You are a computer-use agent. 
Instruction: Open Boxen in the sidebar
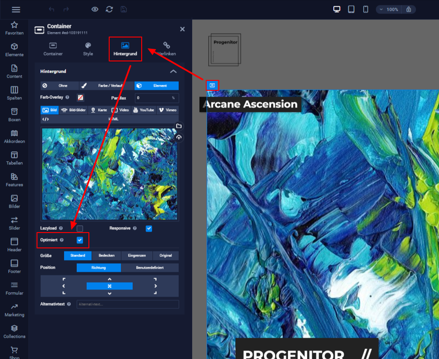click(x=14, y=115)
